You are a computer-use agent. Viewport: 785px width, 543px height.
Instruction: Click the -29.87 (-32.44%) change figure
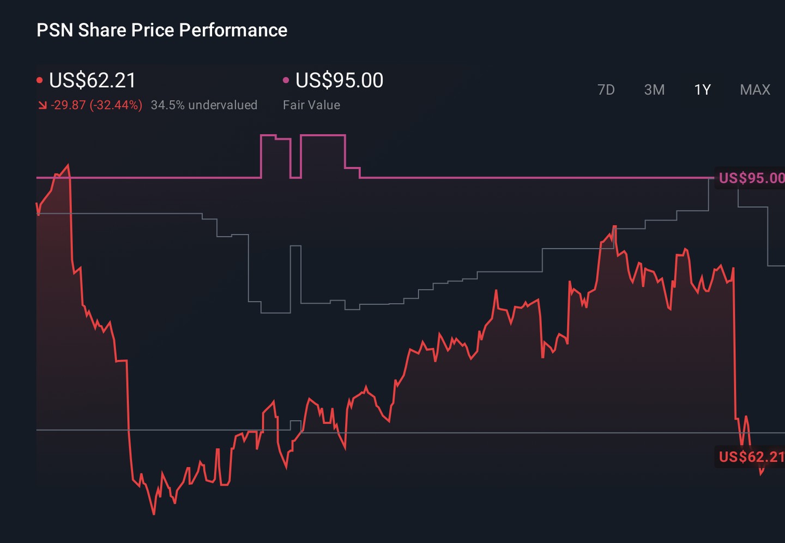pos(96,105)
